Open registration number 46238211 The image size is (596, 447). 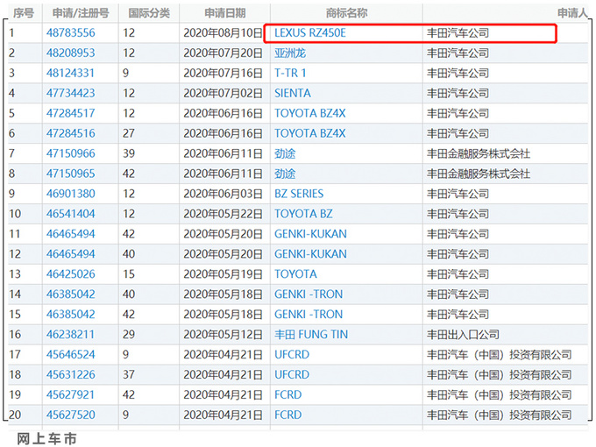click(x=71, y=334)
